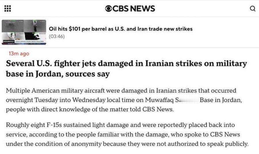This screenshot has width=259, height=154.
Task: Click the '13m ago' timestamp
Action: coord(19,54)
